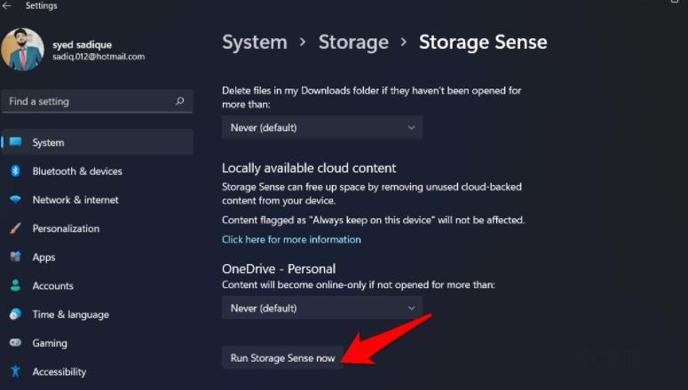Expand the OneDrive online-only time dropdown
The image size is (688, 390).
pyautogui.click(x=321, y=308)
